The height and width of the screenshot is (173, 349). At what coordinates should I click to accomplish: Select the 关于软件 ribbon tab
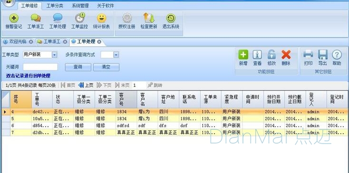coord(106,6)
